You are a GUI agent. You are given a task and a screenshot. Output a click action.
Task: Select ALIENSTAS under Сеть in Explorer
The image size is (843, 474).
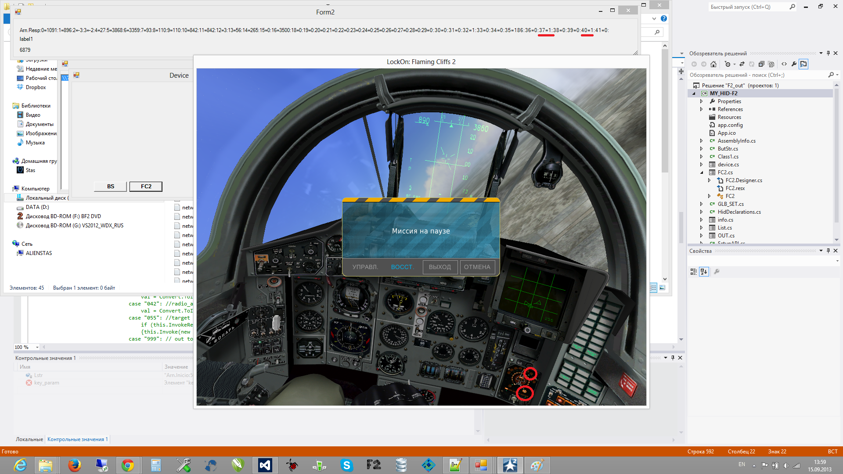pos(39,253)
